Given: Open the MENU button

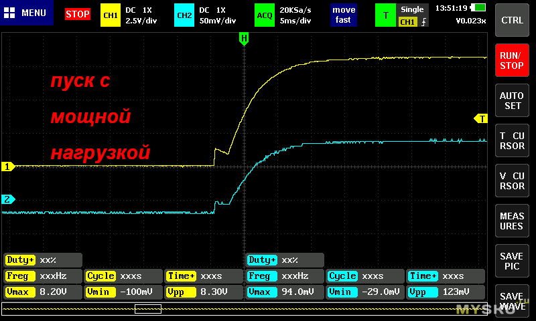Looking at the screenshot, I should [27, 13].
